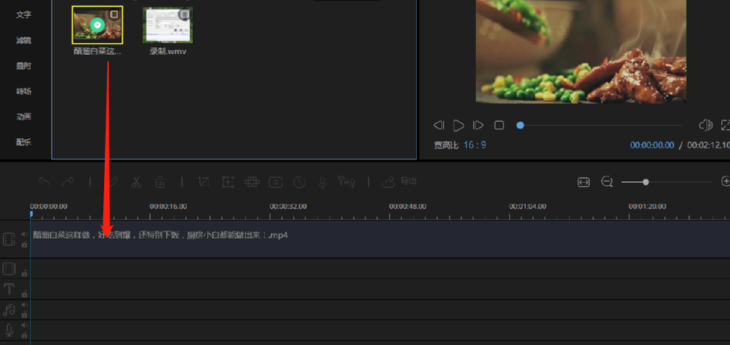Play the preview video

point(458,125)
